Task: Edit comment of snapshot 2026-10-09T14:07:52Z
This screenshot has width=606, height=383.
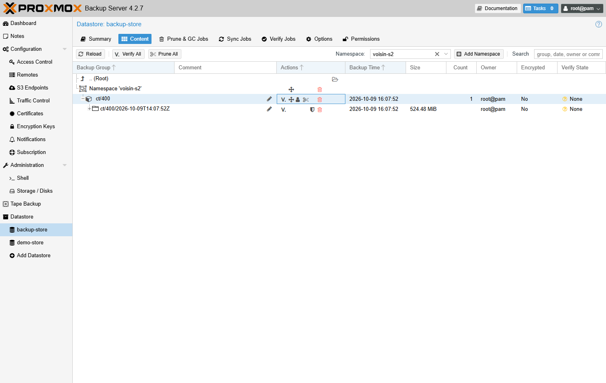Action: click(x=269, y=109)
